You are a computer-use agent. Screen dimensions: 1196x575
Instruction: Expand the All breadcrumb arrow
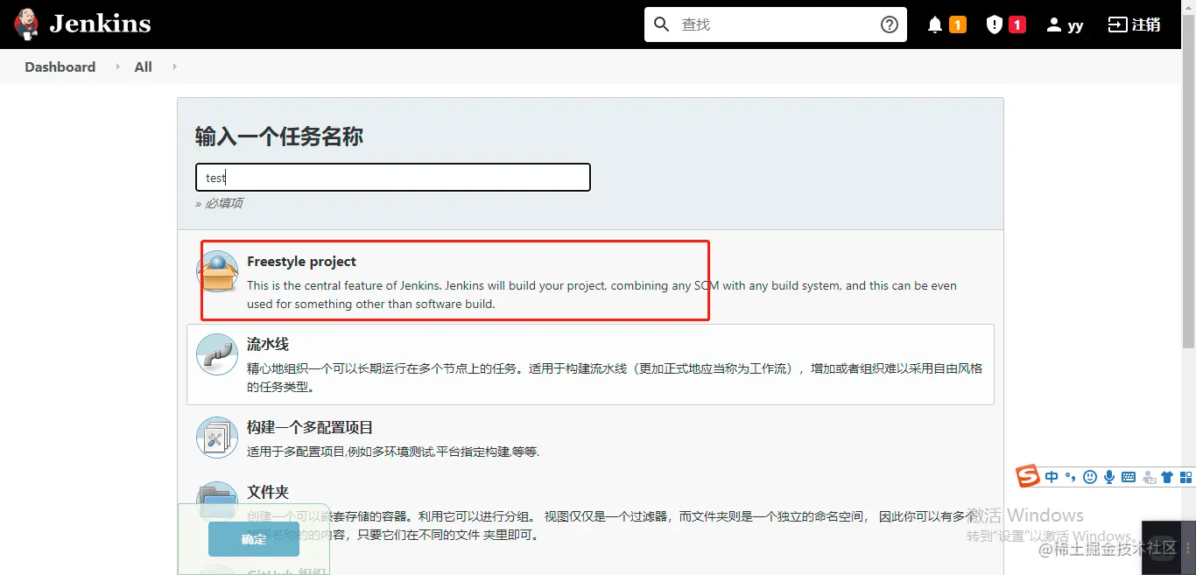point(174,67)
